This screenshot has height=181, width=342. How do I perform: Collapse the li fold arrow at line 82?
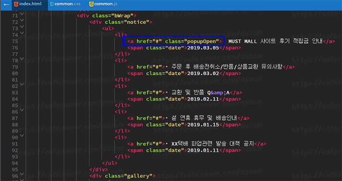[22, 84]
